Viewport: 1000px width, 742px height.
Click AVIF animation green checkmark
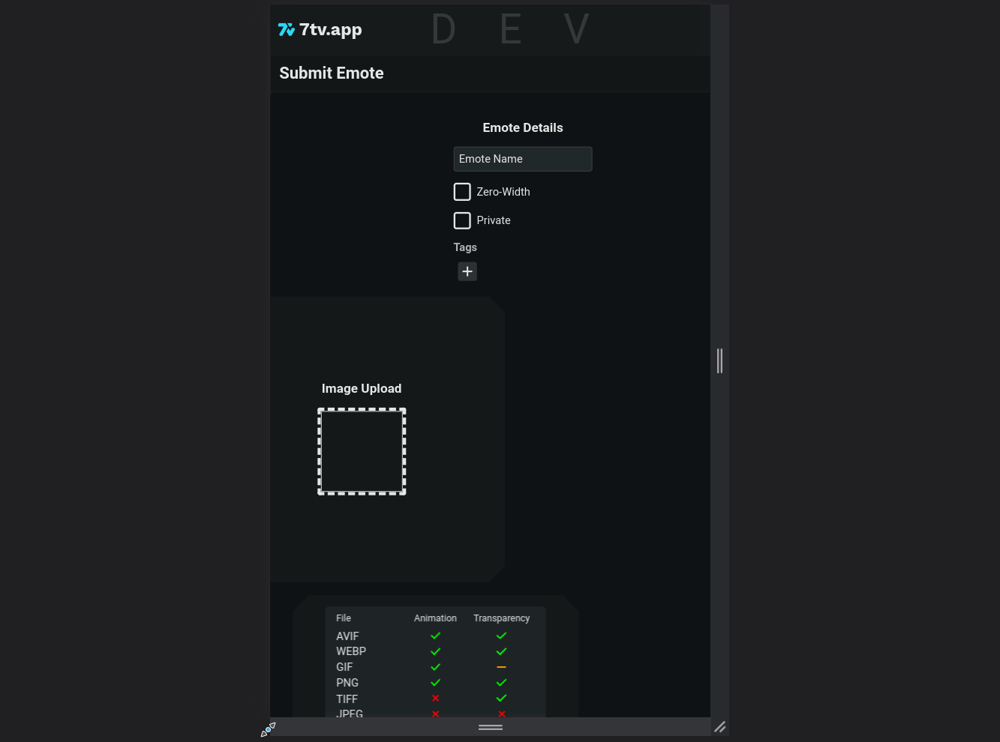435,636
